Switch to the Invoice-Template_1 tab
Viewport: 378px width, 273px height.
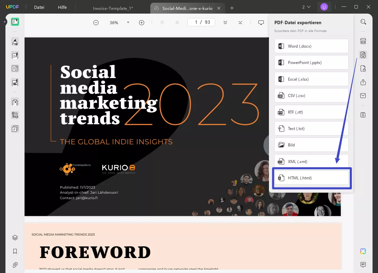click(112, 8)
